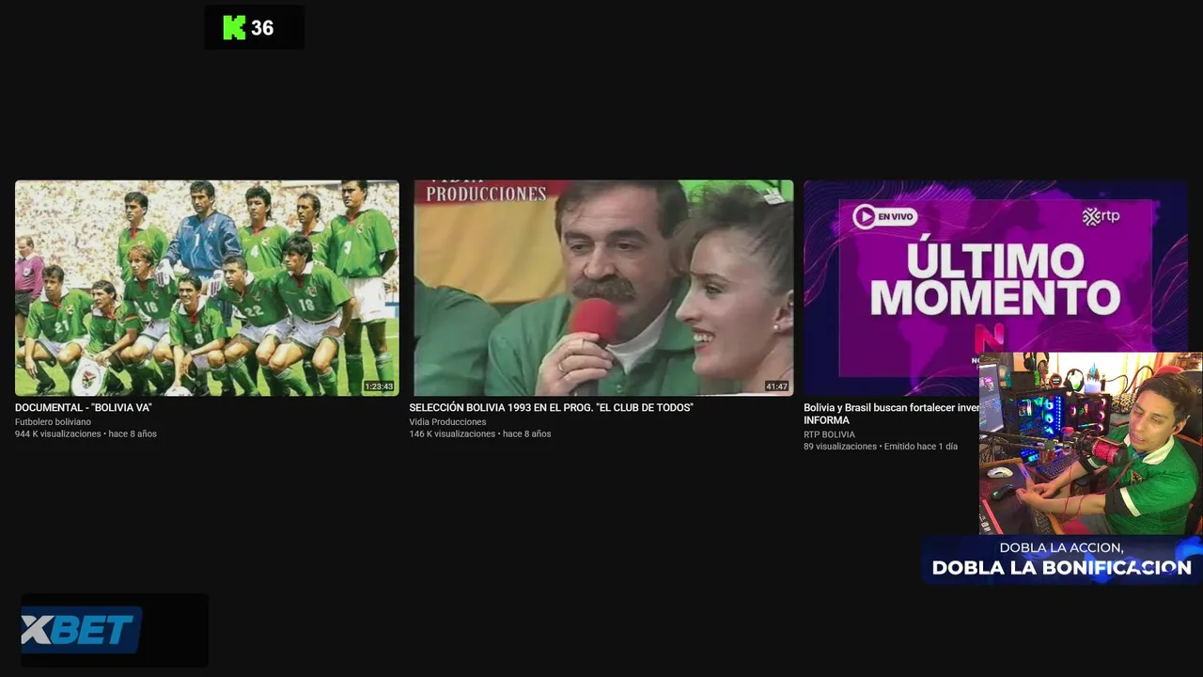Screen dimensions: 1203x677
Task: Click the rtp logo on the live thumbnail
Action: tap(1101, 216)
